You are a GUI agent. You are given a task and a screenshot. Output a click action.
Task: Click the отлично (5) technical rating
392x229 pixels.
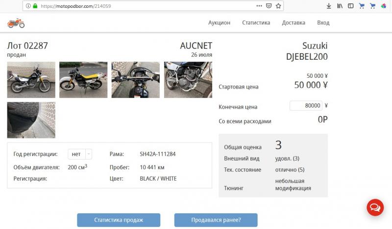[x=290, y=170]
